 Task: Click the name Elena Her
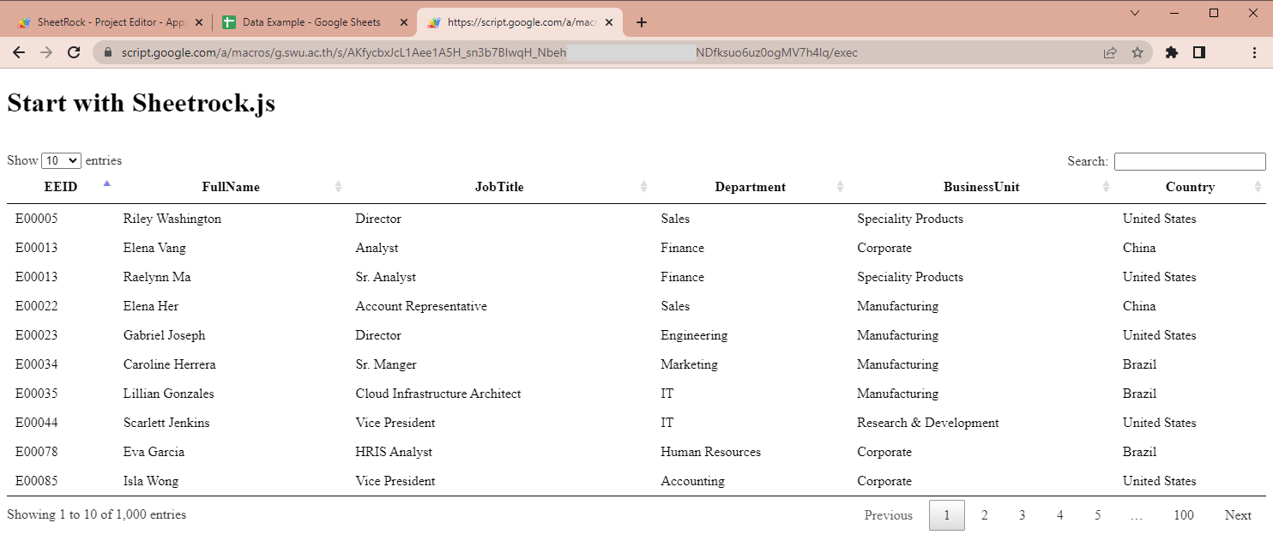[x=151, y=306]
